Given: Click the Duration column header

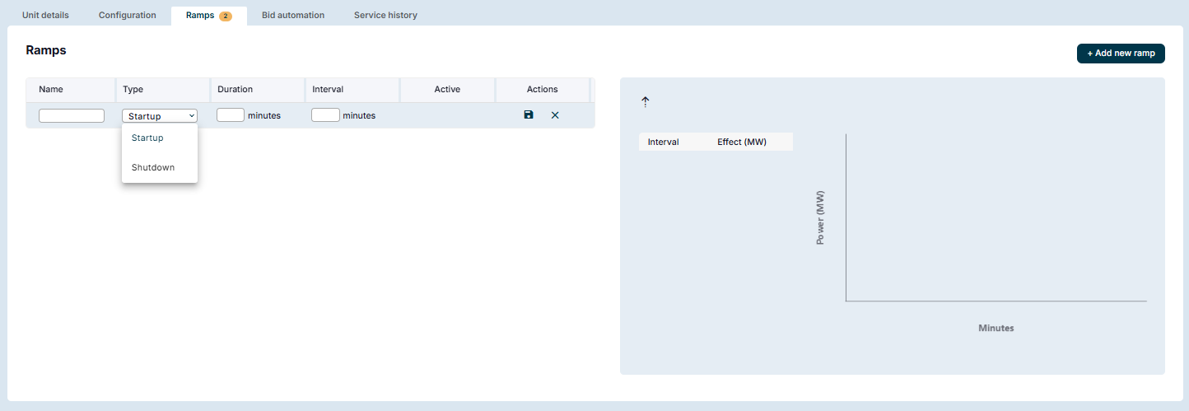Looking at the screenshot, I should [235, 89].
